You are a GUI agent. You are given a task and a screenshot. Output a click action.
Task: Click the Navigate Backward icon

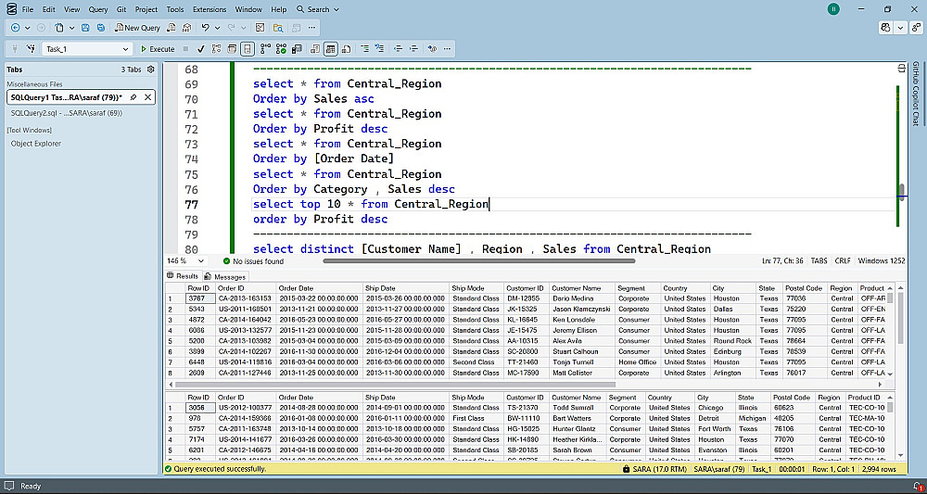click(16, 28)
